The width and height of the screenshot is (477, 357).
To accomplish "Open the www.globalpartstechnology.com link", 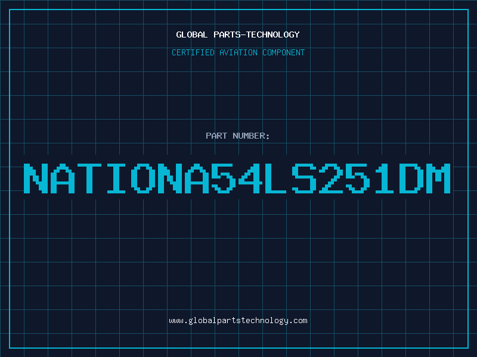I will [x=238, y=321].
